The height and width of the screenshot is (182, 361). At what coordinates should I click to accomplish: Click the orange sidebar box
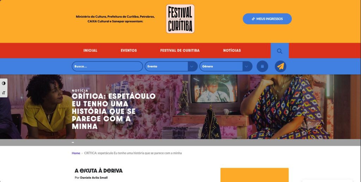coord(255,175)
